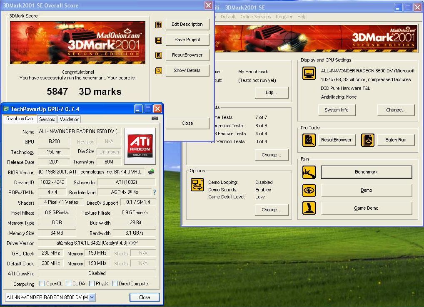
Task: Click the Demo eye icon
Action: click(309, 191)
